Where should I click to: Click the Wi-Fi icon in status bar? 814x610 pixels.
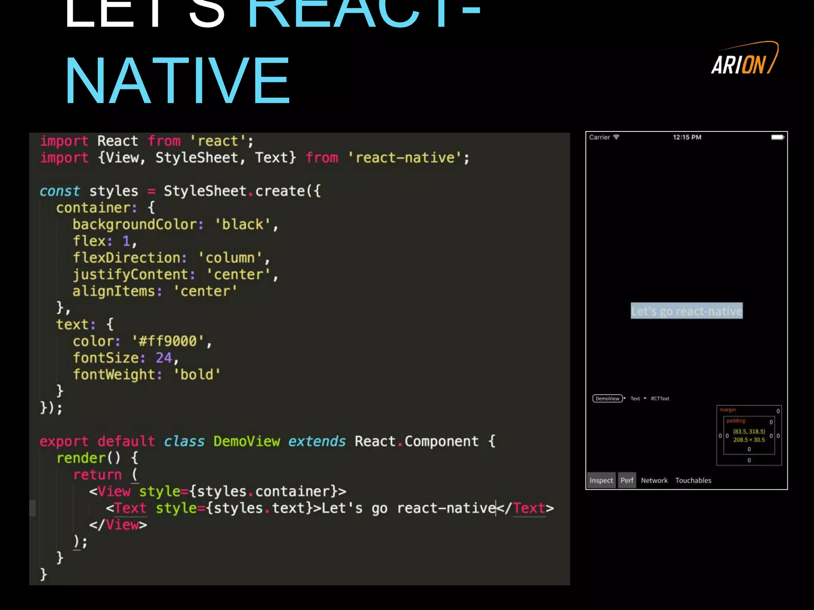pyautogui.click(x=616, y=137)
